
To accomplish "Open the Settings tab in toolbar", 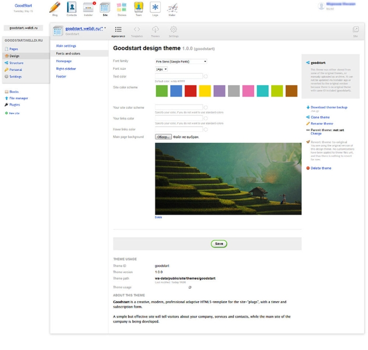I will [x=173, y=31].
